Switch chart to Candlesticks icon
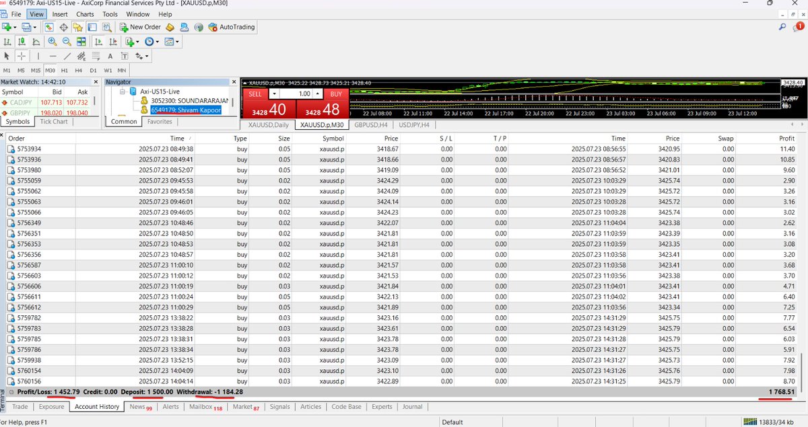This screenshot has height=427, width=808. (22, 42)
